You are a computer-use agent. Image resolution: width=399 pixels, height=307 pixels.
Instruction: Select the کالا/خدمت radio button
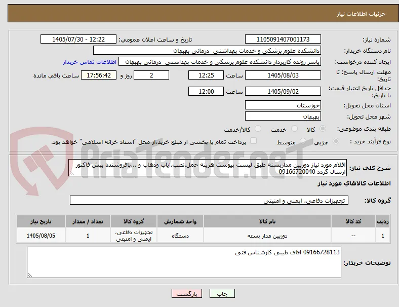[258, 129]
